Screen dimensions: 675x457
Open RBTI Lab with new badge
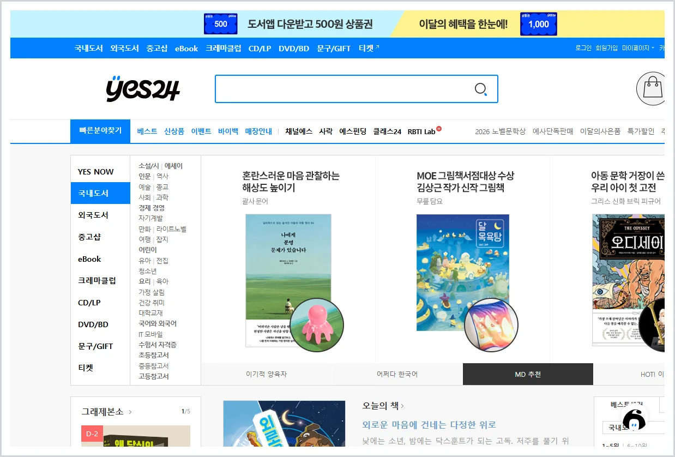pos(424,131)
